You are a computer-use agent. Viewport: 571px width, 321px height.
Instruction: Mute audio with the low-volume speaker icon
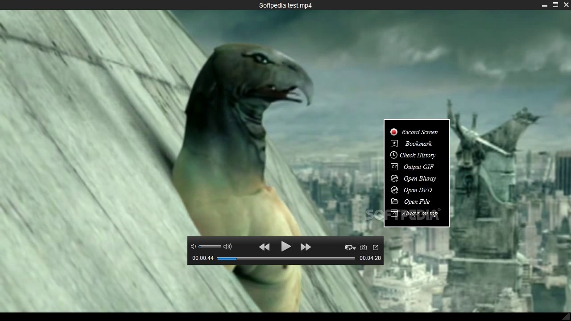coord(193,247)
